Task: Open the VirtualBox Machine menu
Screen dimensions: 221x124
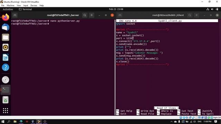Action: tap(10, 6)
